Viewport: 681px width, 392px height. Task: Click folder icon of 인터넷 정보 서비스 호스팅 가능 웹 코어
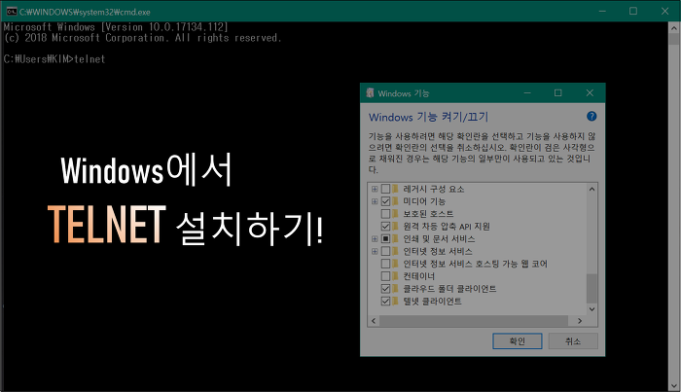pos(396,264)
